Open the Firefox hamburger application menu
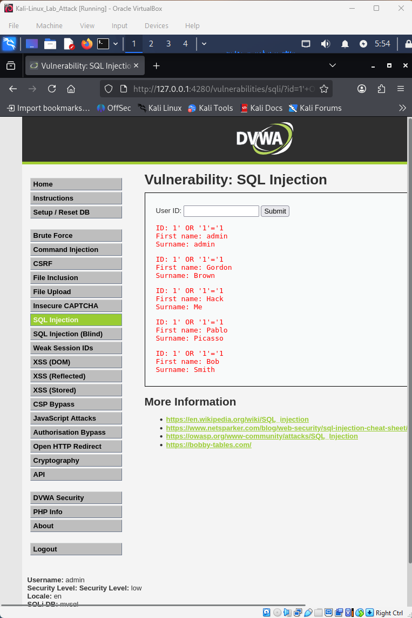This screenshot has height=618, width=412. click(x=401, y=89)
